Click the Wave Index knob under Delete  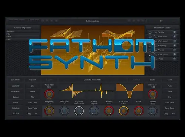pos(153,94)
